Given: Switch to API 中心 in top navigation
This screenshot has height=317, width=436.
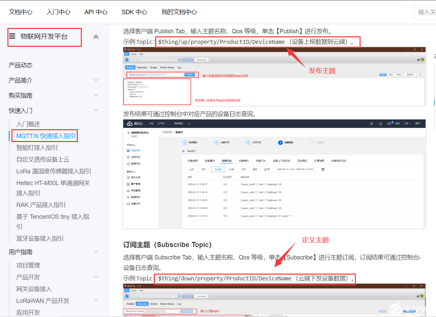Looking at the screenshot, I should pos(96,12).
